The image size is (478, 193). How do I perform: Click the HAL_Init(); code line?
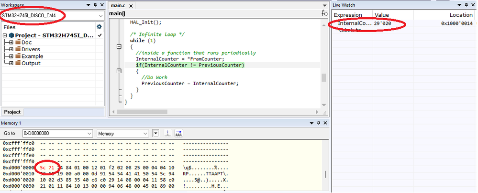145,23
